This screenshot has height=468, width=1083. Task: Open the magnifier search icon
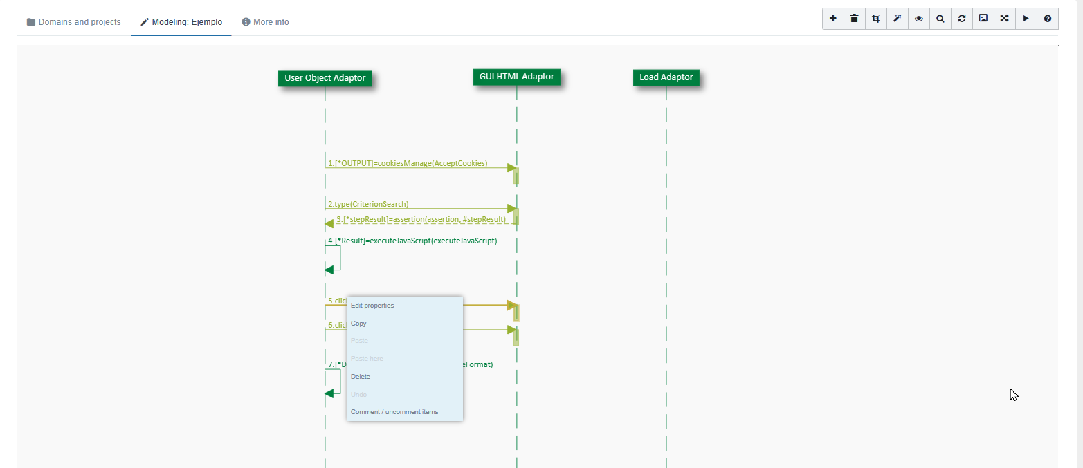point(940,19)
